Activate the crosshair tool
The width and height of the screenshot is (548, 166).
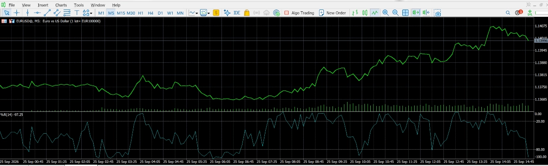click(17, 13)
